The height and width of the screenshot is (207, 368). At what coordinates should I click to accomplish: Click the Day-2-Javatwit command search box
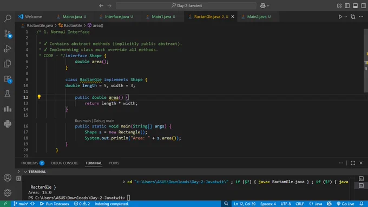click(x=186, y=5)
